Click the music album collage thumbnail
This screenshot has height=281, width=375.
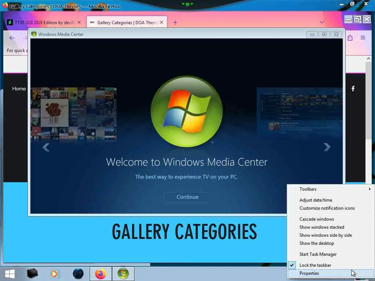pos(74,114)
